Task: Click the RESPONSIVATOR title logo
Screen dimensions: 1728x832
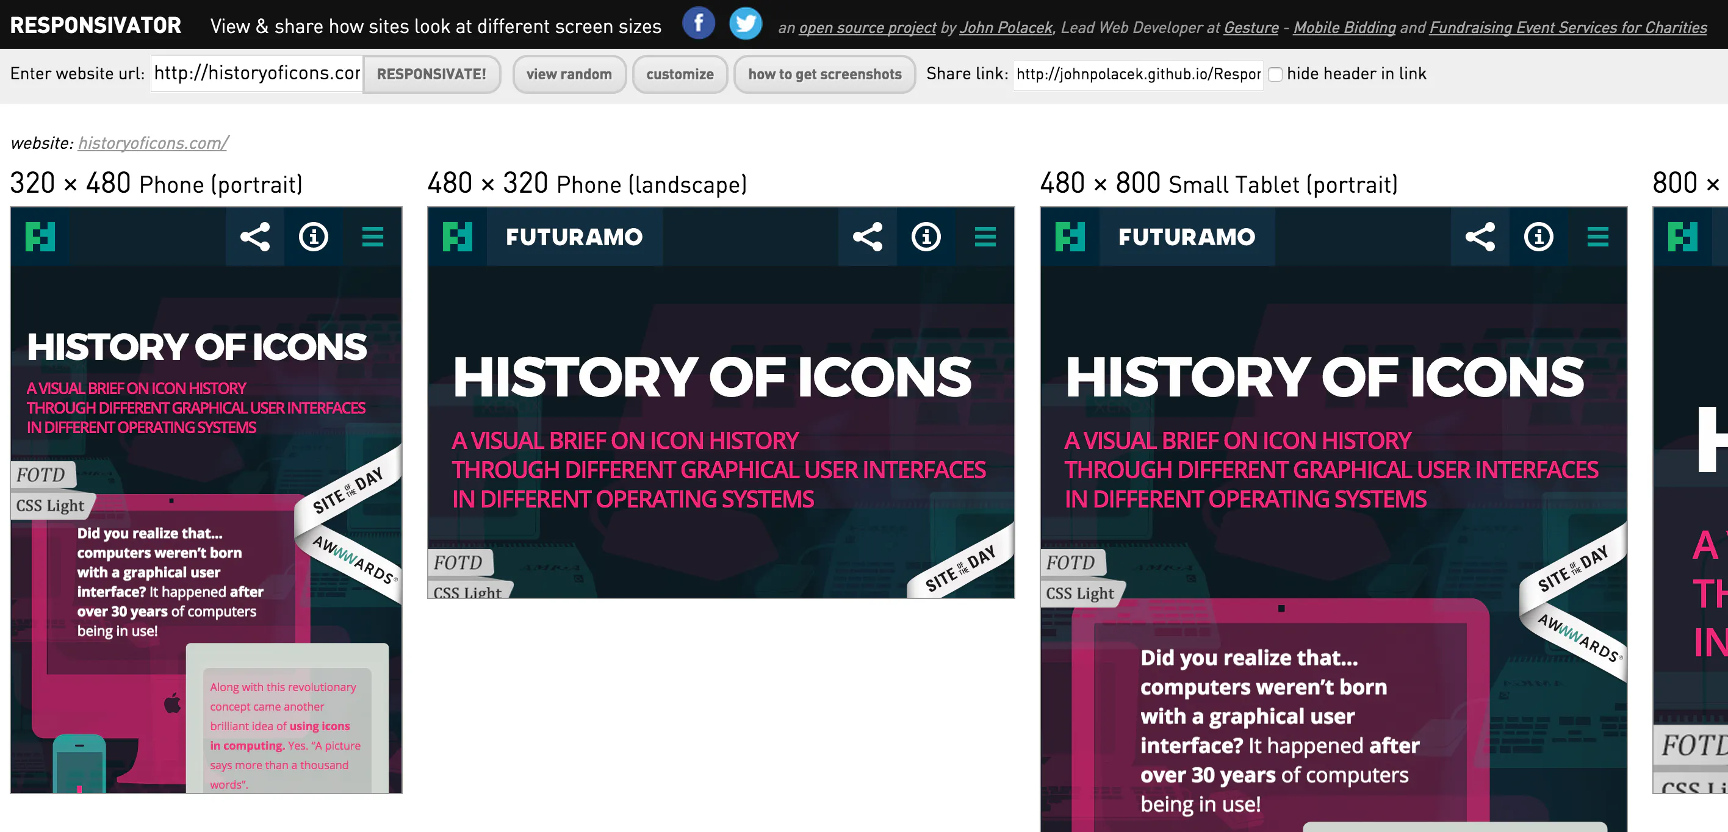Action: (95, 26)
